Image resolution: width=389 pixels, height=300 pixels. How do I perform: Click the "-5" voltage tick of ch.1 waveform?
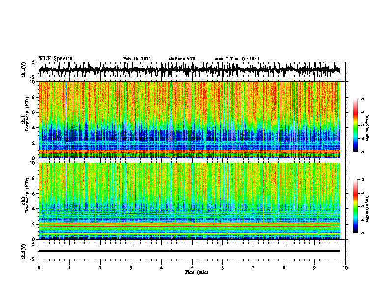[x=33, y=78]
